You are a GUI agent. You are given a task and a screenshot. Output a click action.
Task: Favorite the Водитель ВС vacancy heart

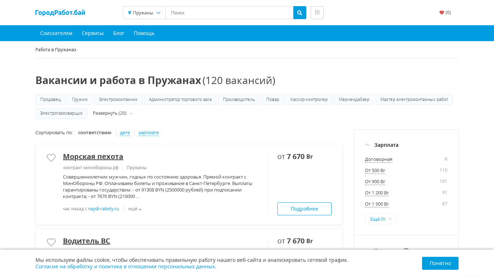[x=51, y=242]
